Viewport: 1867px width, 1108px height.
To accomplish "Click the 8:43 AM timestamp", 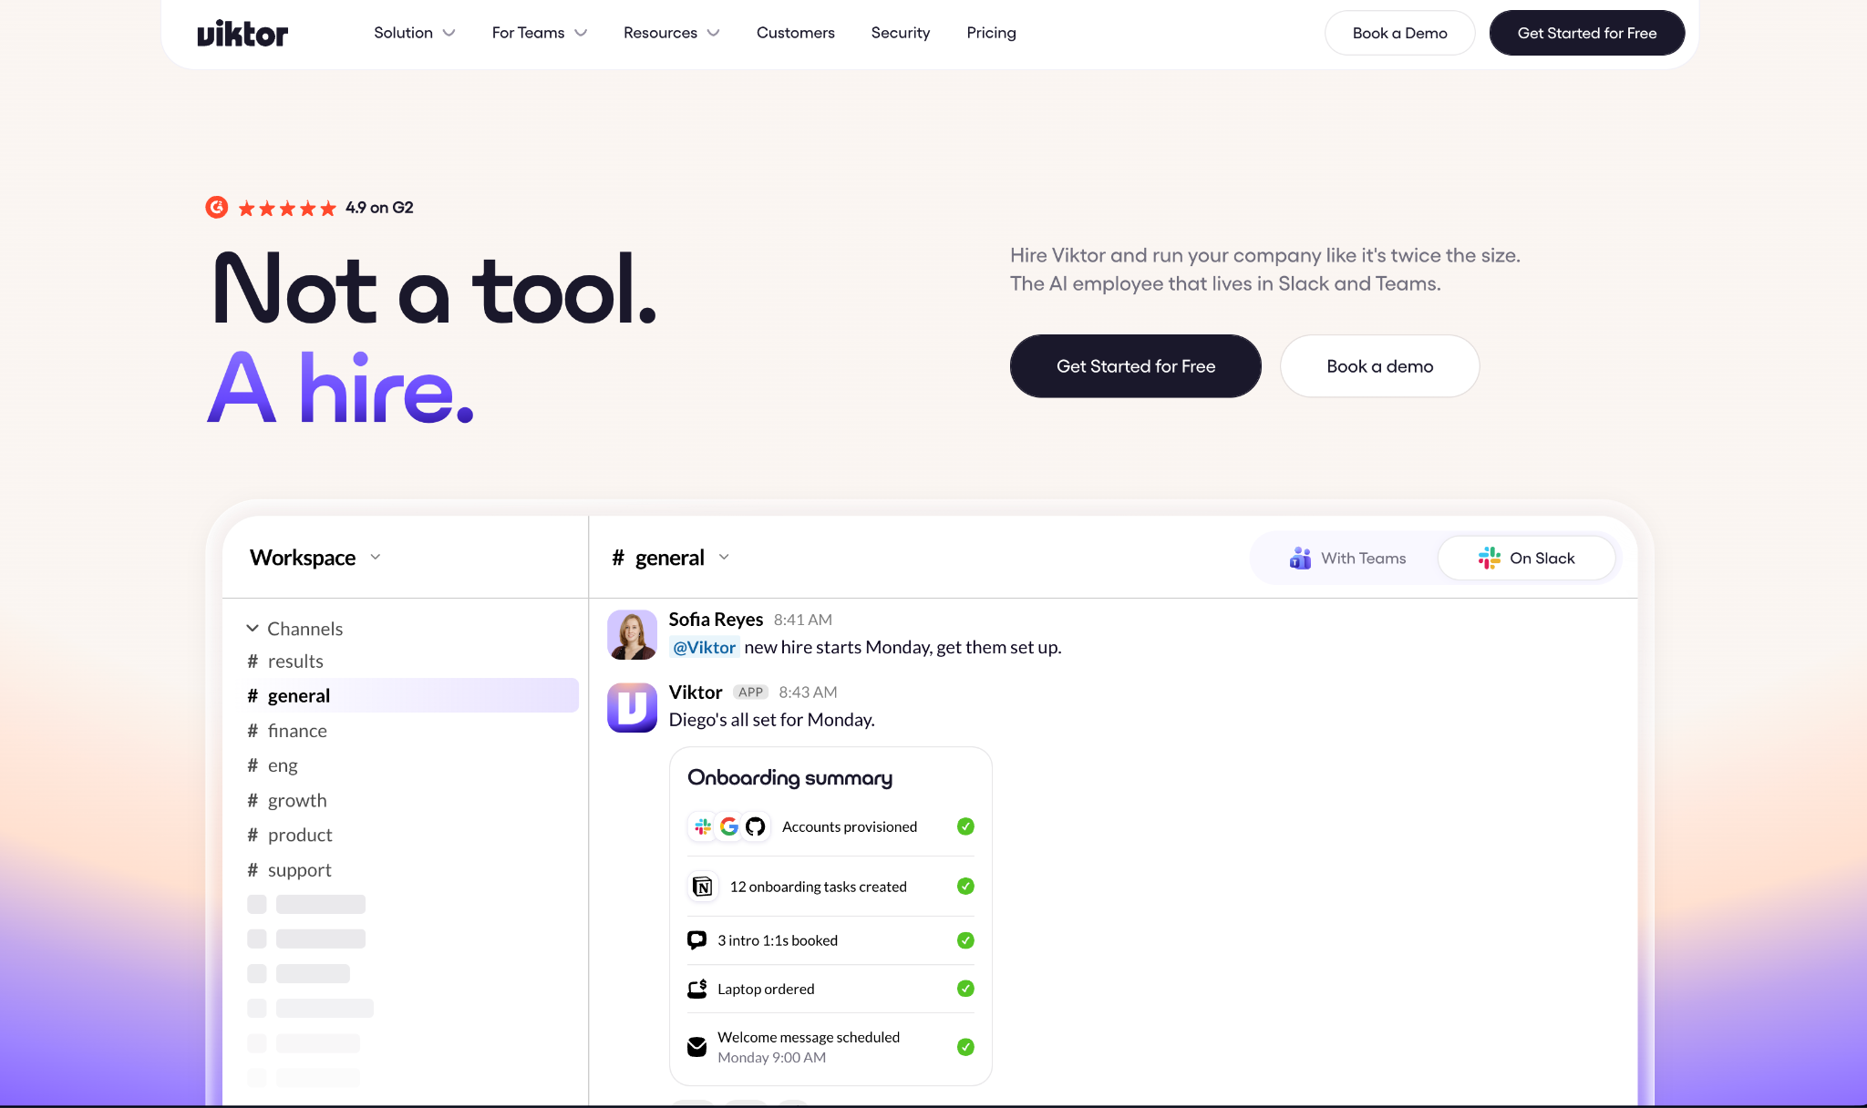I will [x=808, y=692].
